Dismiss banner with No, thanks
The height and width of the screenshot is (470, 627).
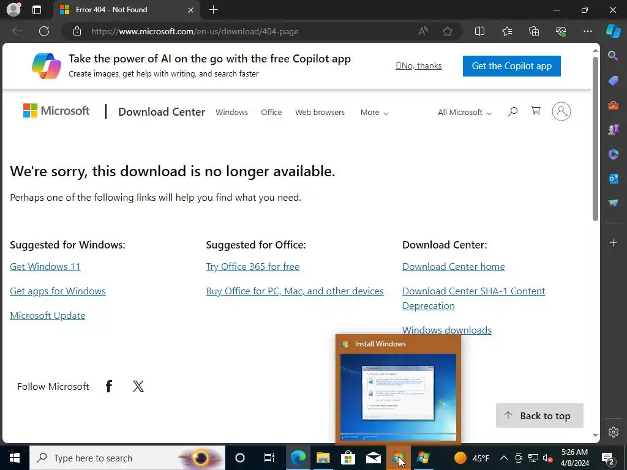419,65
